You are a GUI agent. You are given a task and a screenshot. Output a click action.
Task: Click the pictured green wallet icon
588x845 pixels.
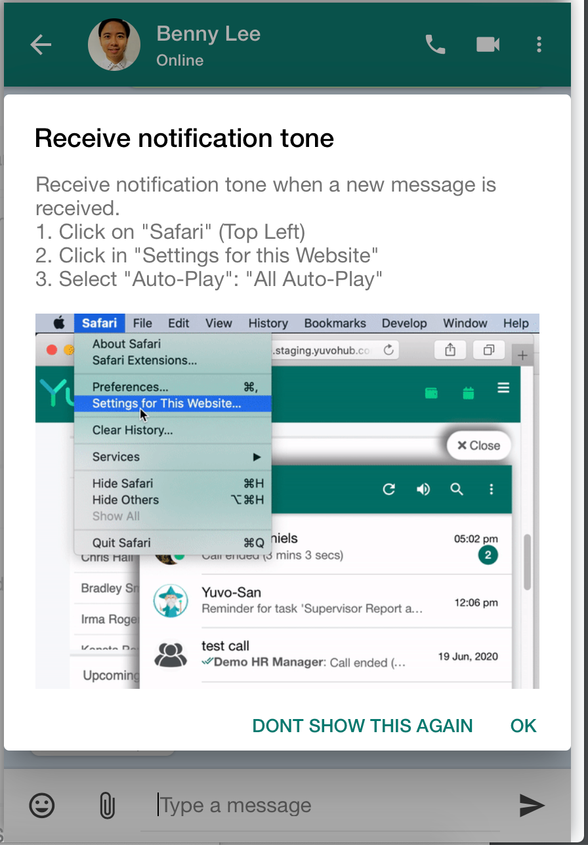pos(432,393)
